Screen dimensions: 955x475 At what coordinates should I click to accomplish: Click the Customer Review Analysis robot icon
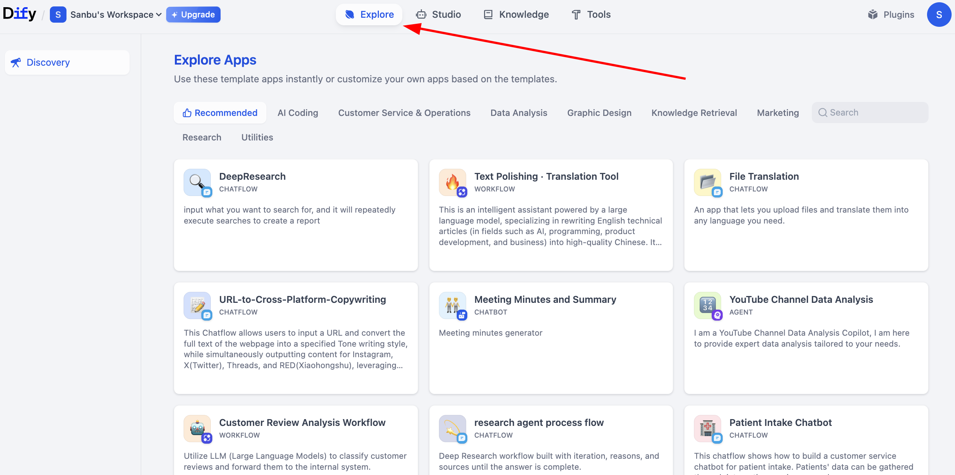coord(197,428)
